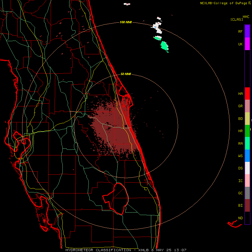
Task: Click the HHC product label
Action: pos(246,17)
